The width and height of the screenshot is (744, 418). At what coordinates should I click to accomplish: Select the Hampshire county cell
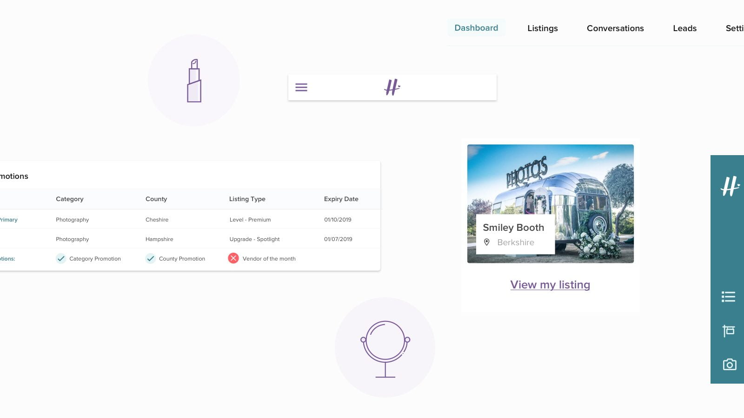(x=159, y=239)
